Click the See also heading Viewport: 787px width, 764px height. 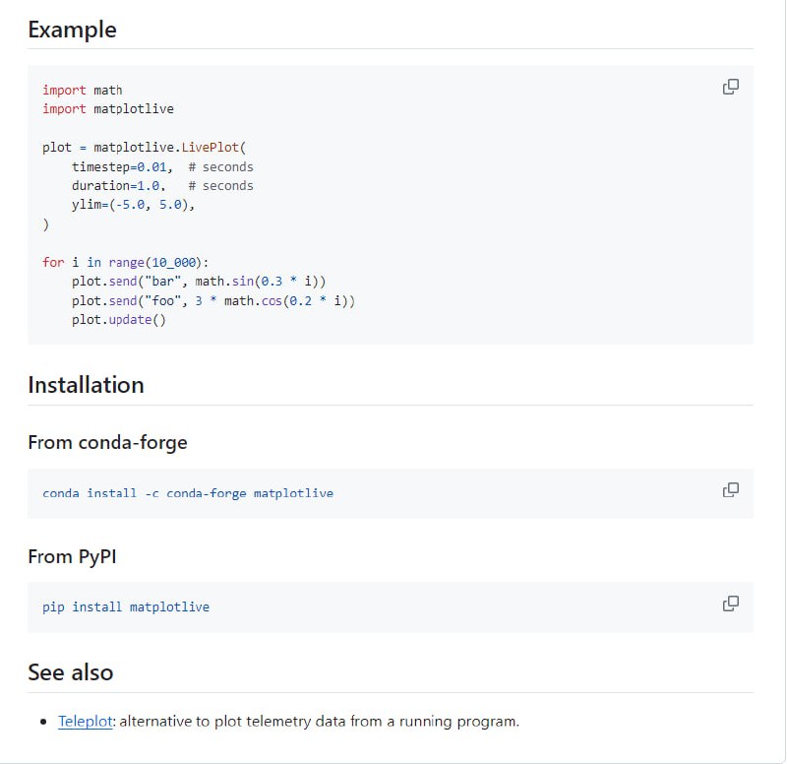tap(70, 672)
